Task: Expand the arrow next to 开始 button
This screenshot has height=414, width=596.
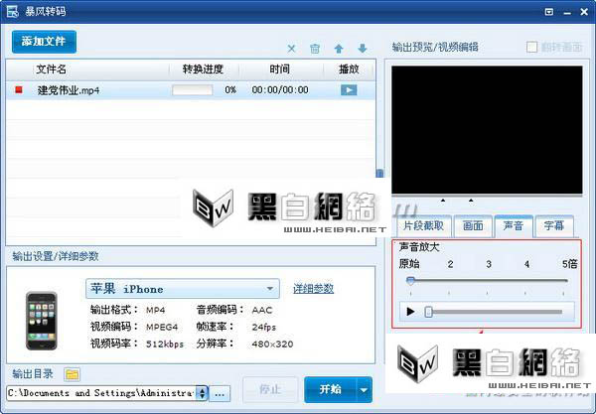Action: coord(365,389)
